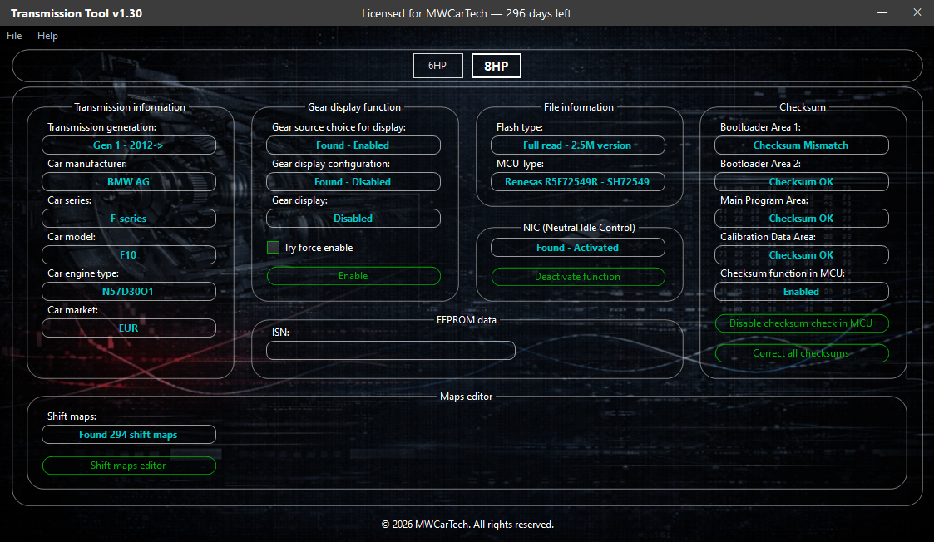Click Calibration Data Area checksum field
Viewport: 934px width, 542px height.
802,255
